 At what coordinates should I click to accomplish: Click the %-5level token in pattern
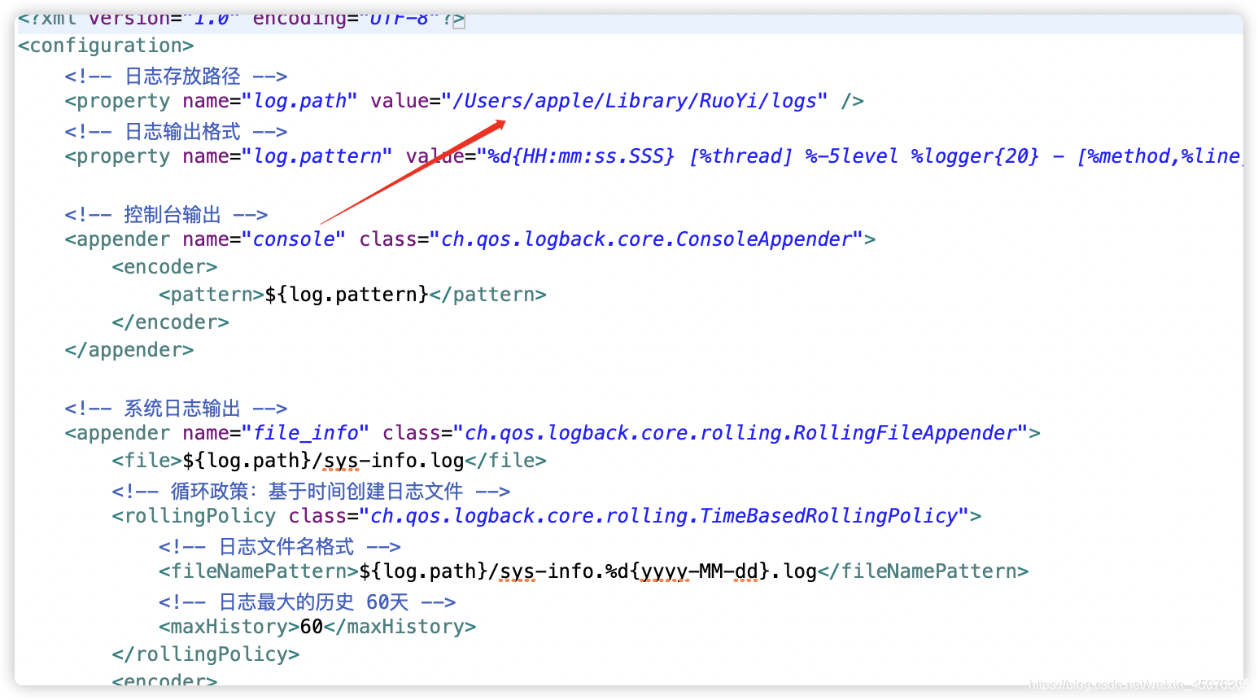[851, 156]
